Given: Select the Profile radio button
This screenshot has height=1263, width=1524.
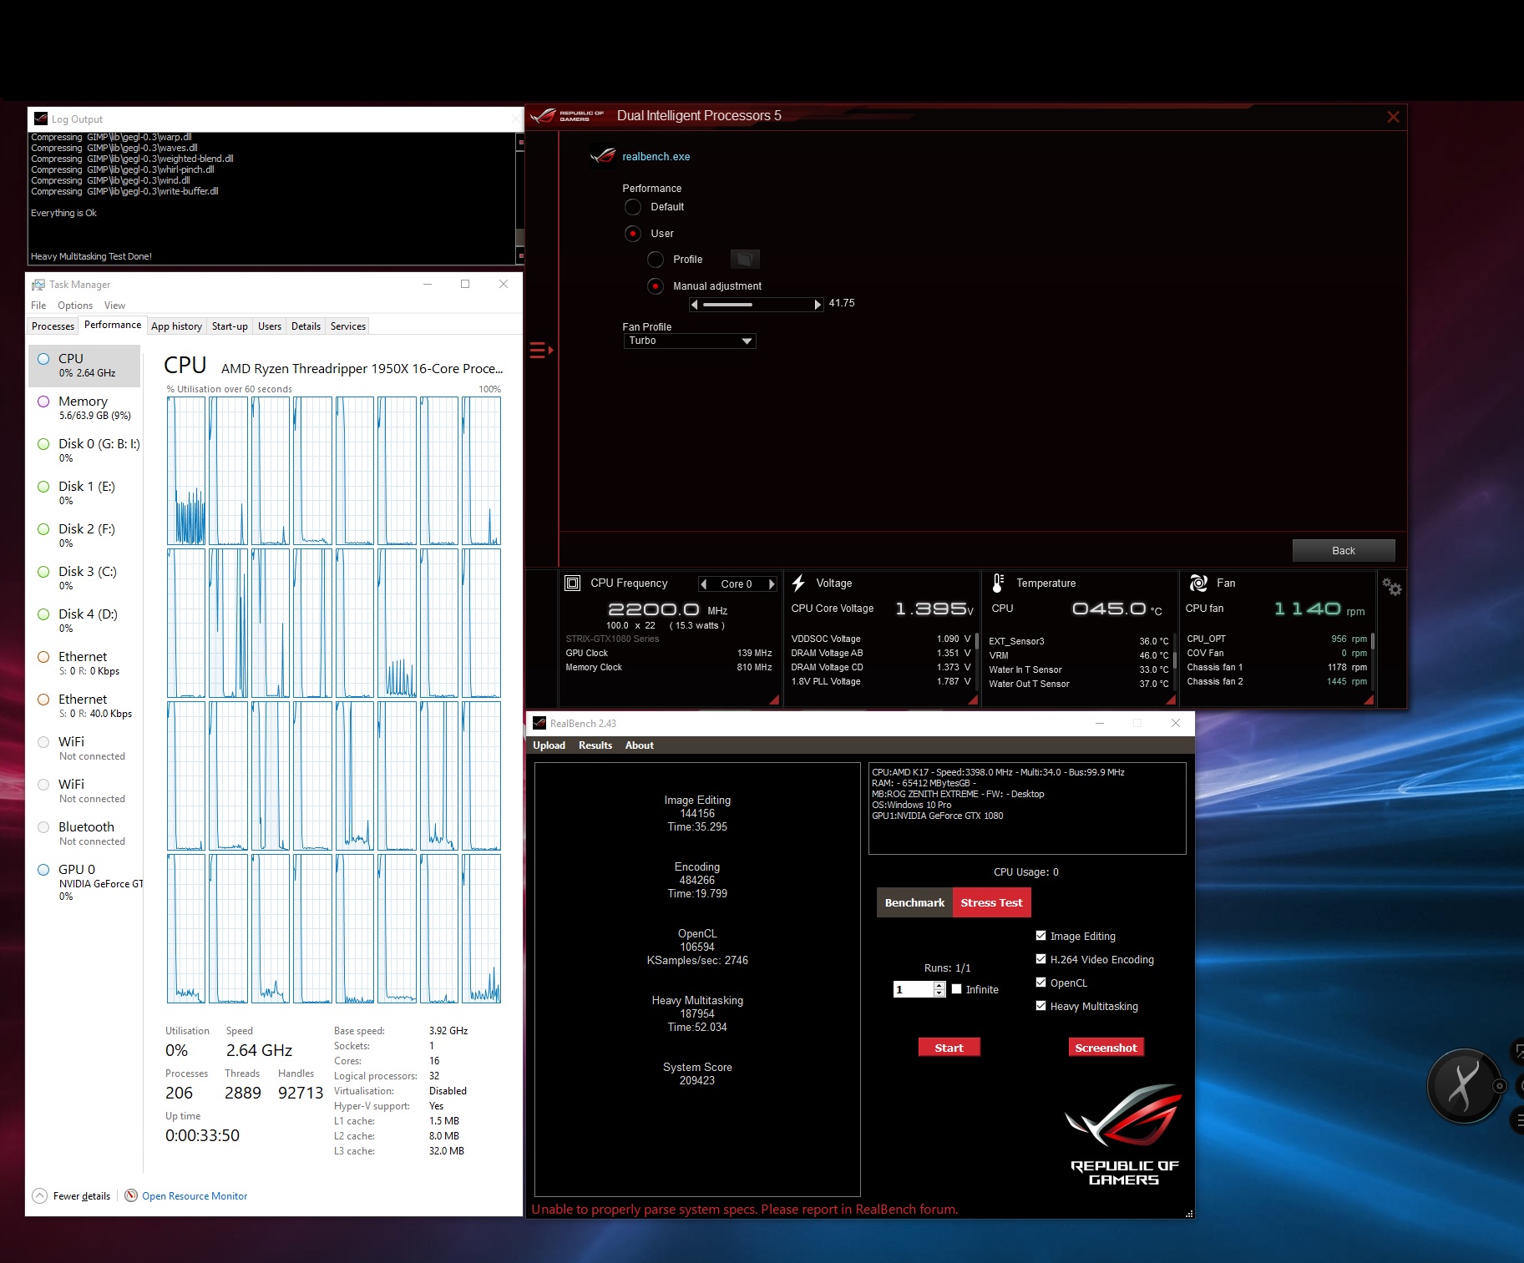Looking at the screenshot, I should click(x=656, y=260).
